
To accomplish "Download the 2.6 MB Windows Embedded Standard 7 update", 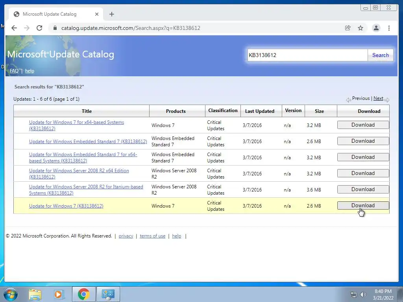I will [363, 141].
